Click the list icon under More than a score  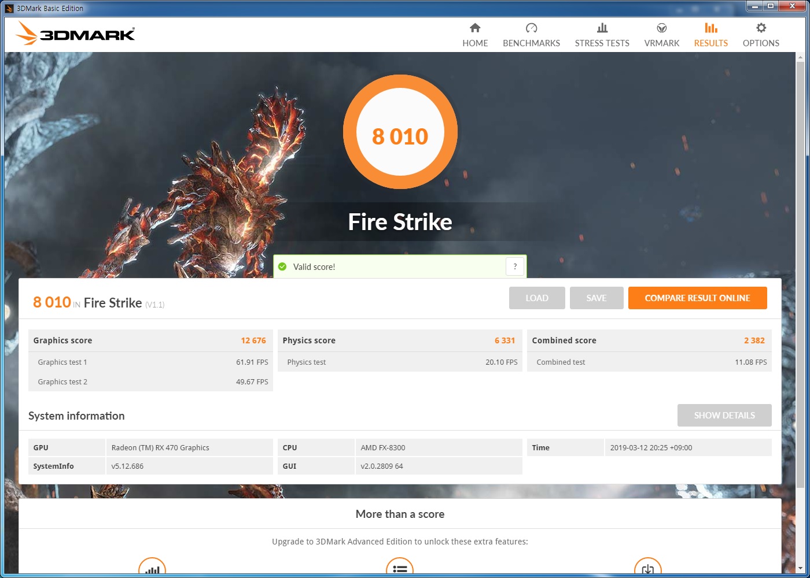[x=400, y=567]
